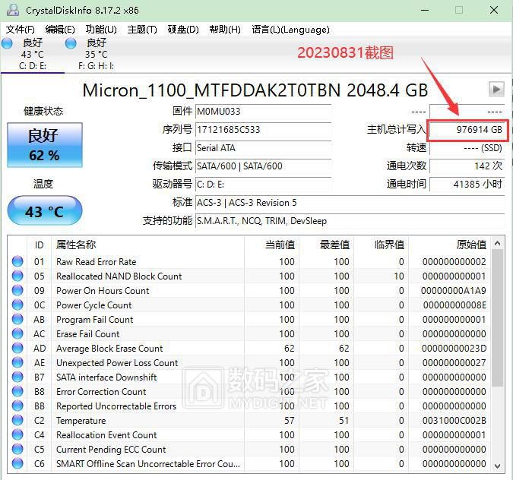Select the C: D: E: disk tab

[33, 54]
